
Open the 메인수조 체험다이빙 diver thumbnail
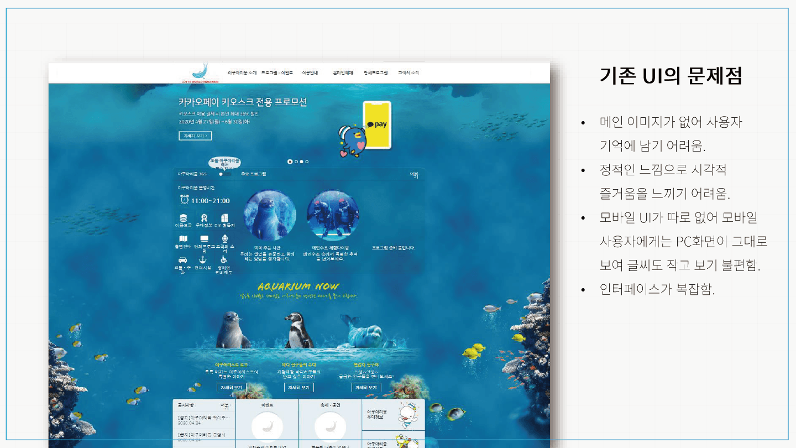click(333, 215)
